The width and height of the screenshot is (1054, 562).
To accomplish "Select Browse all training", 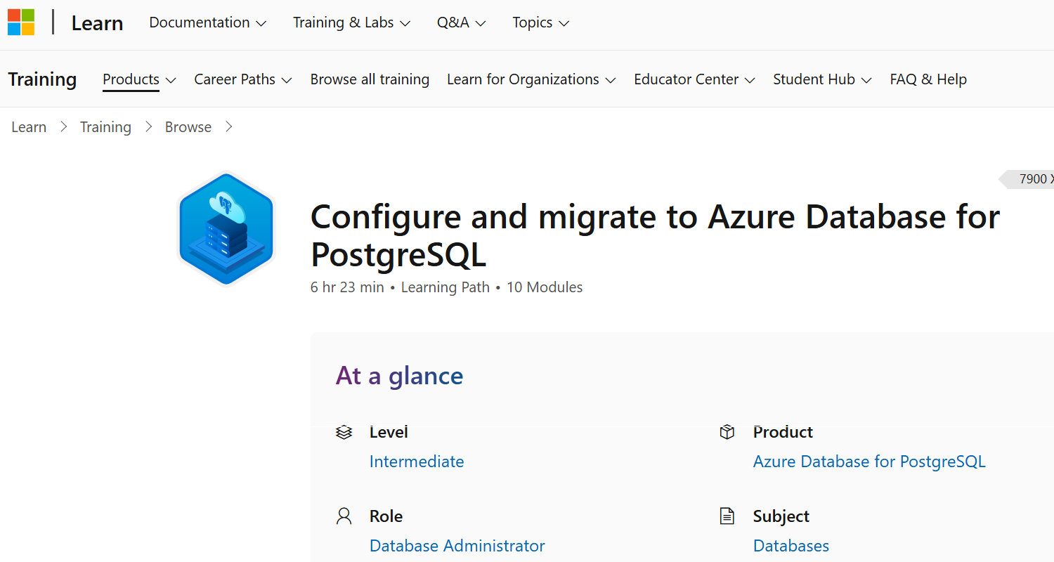I will tap(370, 79).
